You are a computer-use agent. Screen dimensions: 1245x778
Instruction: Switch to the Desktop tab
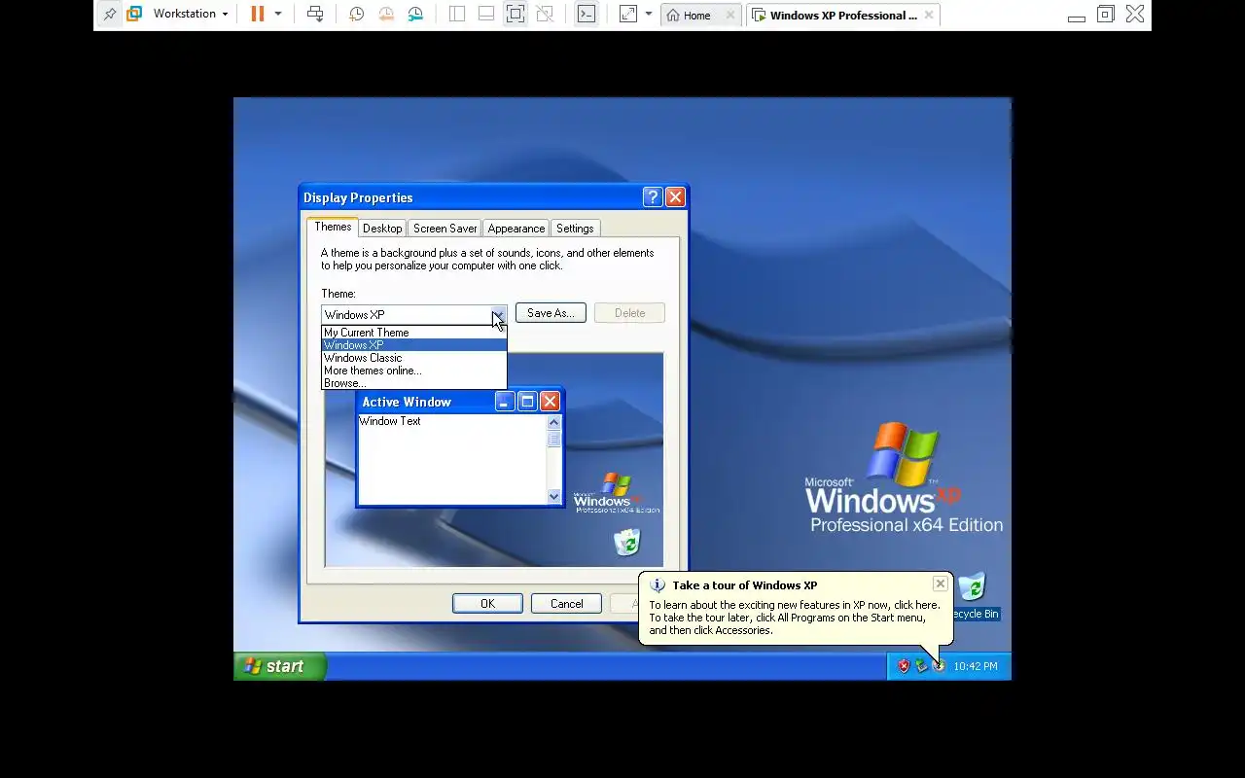tap(382, 229)
